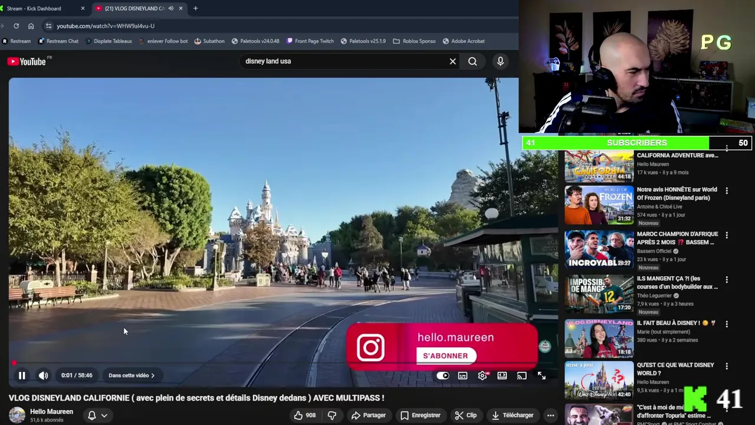Open the player settings gear
Screen dimensions: 755x425
pyautogui.click(x=482, y=375)
